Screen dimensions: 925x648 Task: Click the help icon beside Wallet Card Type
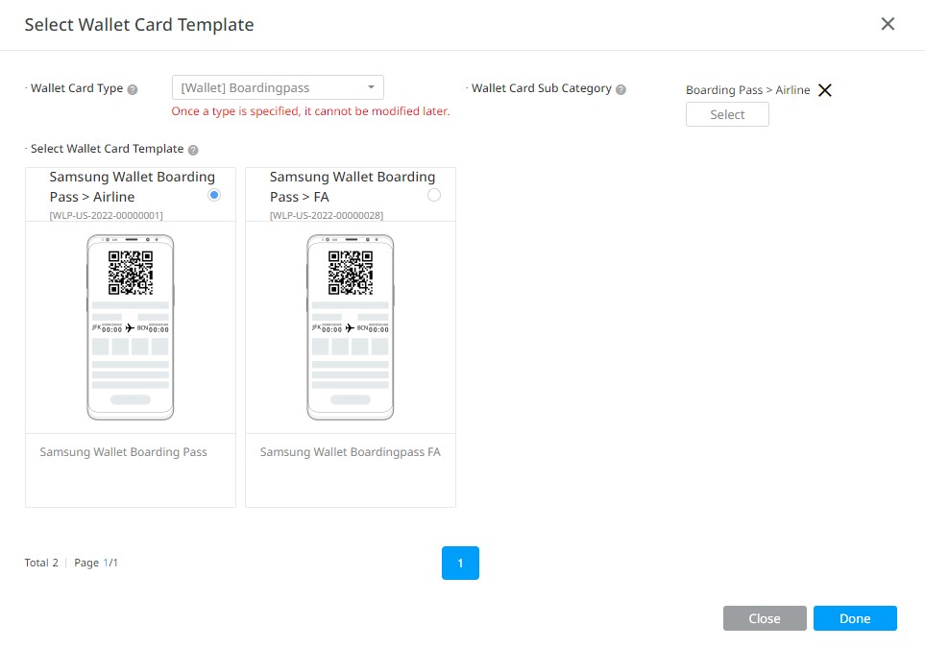(x=134, y=87)
